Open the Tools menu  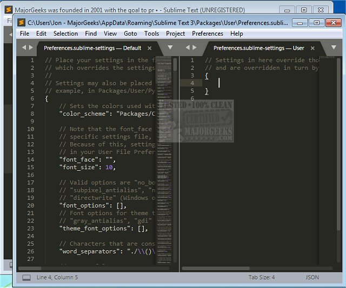click(x=151, y=34)
